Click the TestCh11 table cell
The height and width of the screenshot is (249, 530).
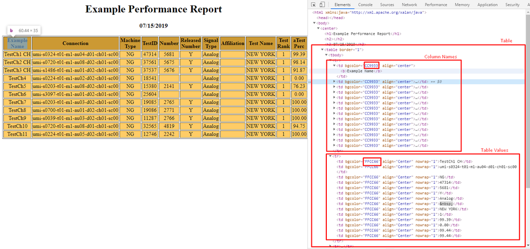click(17, 134)
